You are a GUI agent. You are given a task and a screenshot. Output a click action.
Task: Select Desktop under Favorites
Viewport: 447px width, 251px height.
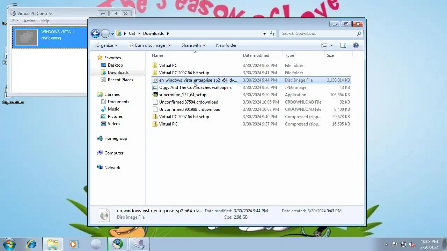pyautogui.click(x=115, y=65)
